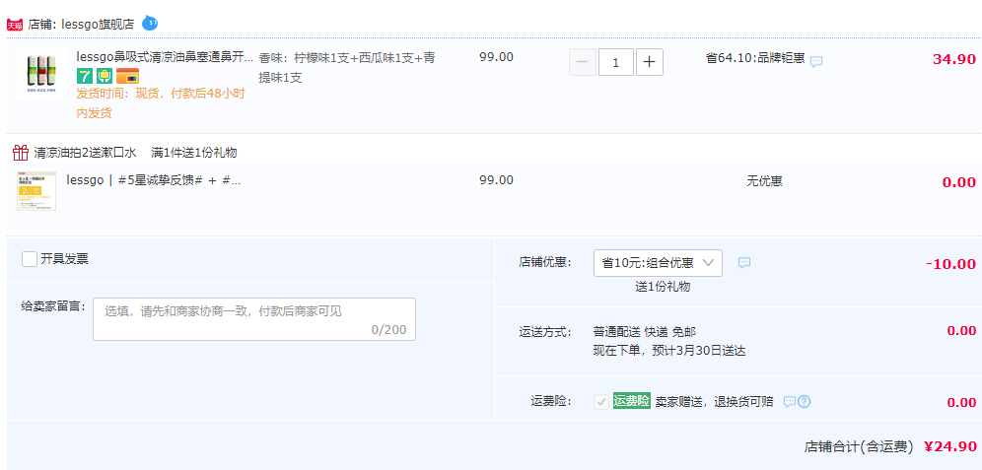
Task: Click the red gift box icon
Action: pos(21,152)
